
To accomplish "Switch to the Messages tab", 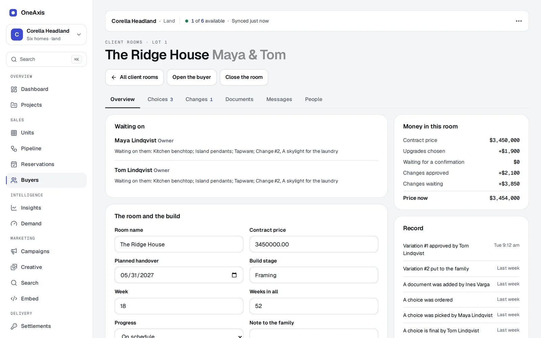I will coord(279,99).
